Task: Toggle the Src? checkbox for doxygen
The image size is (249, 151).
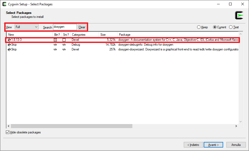Action: [64, 40]
